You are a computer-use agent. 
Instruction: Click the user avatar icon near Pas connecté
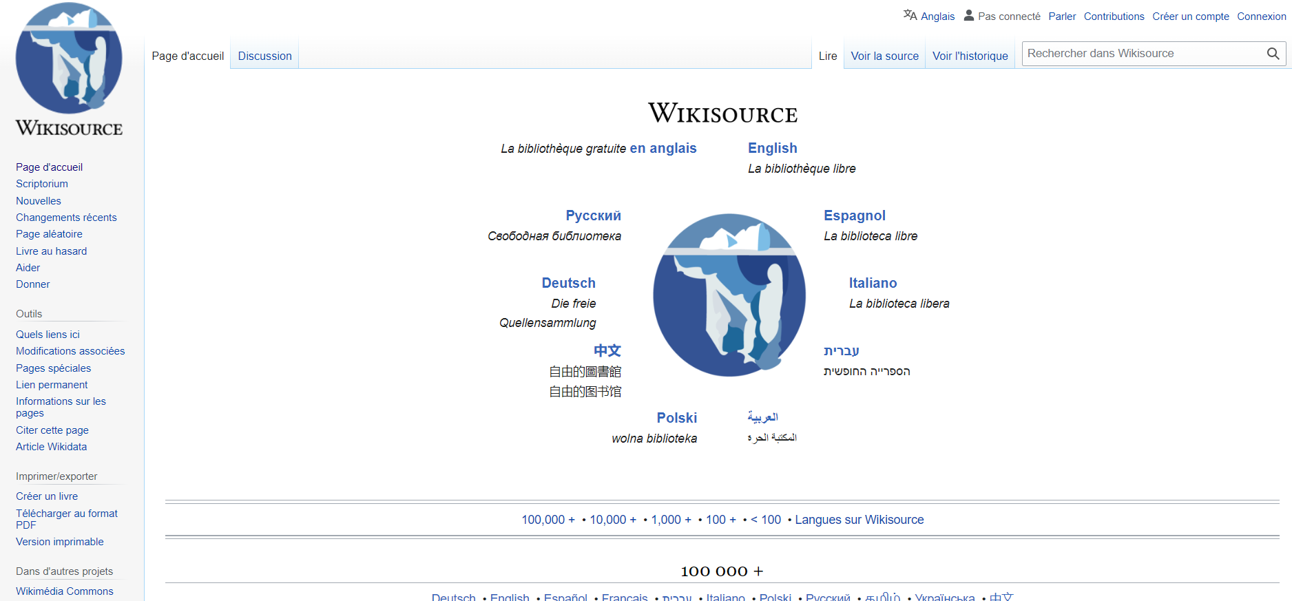[968, 15]
